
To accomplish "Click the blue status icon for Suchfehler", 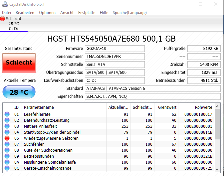I will point(7,144).
